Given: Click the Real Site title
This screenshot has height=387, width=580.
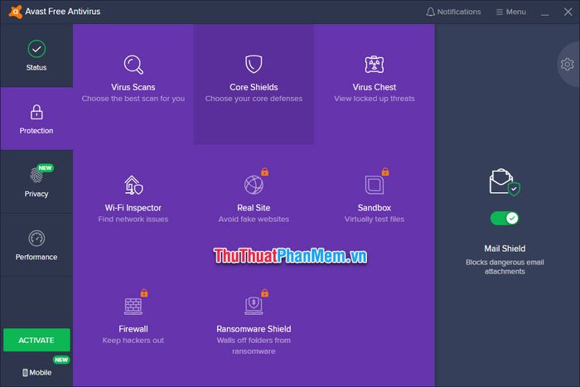Looking at the screenshot, I should coord(254,208).
